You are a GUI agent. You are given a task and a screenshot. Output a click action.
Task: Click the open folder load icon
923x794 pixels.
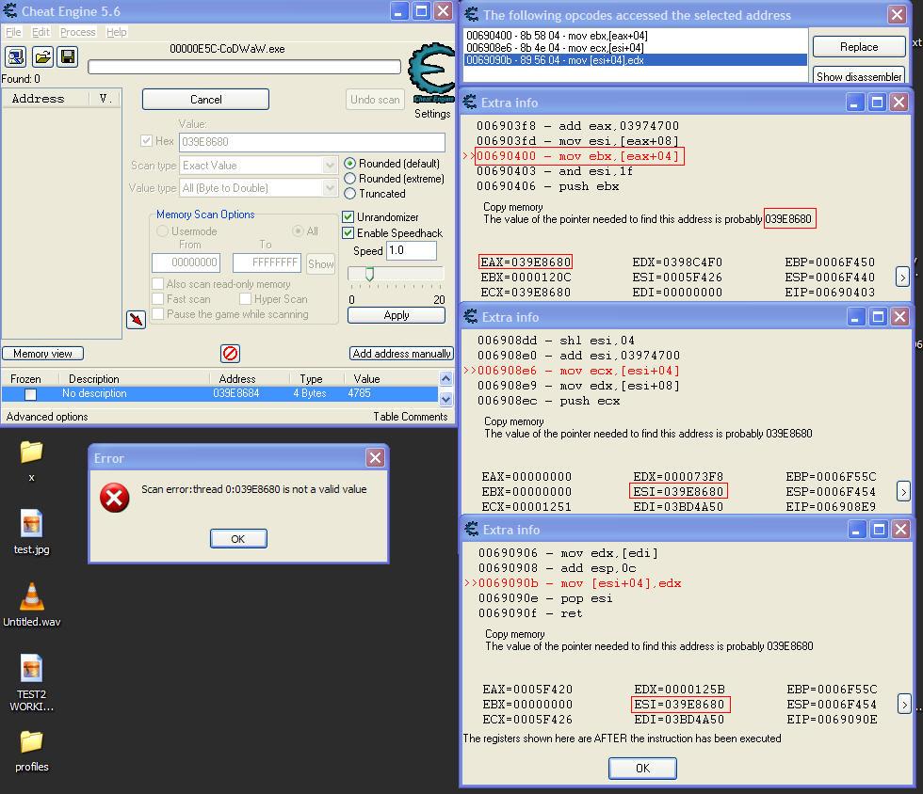[x=42, y=57]
